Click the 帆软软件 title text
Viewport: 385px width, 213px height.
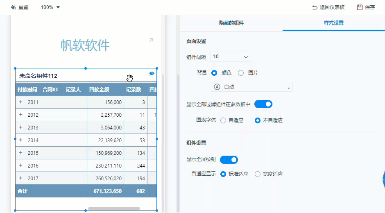click(85, 45)
